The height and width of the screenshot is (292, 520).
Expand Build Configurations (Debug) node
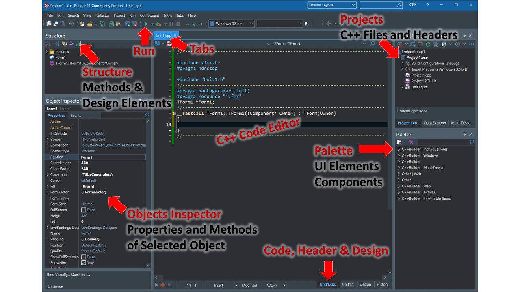[403, 63]
